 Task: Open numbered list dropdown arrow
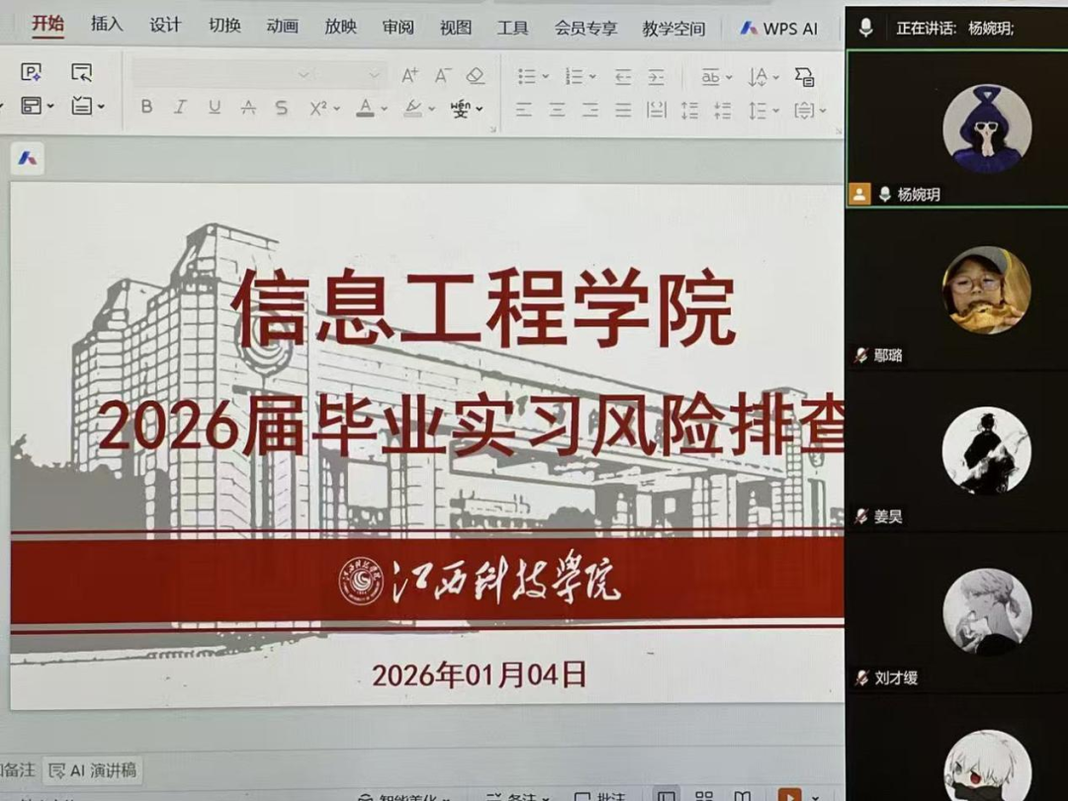[x=592, y=77]
